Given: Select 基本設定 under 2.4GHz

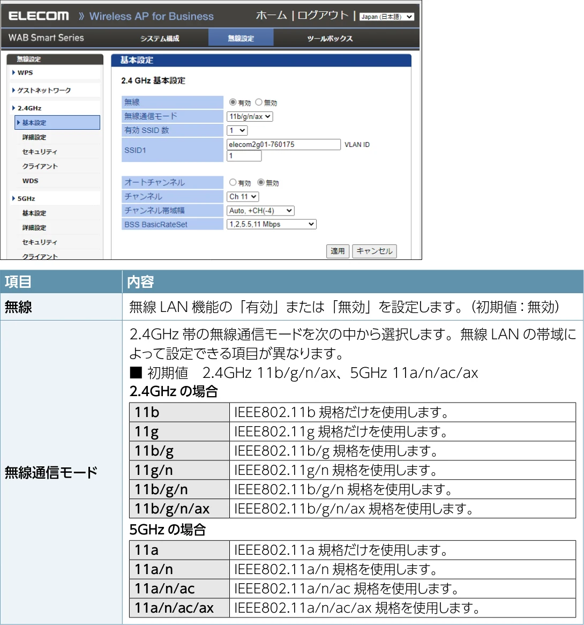Looking at the screenshot, I should tap(57, 122).
